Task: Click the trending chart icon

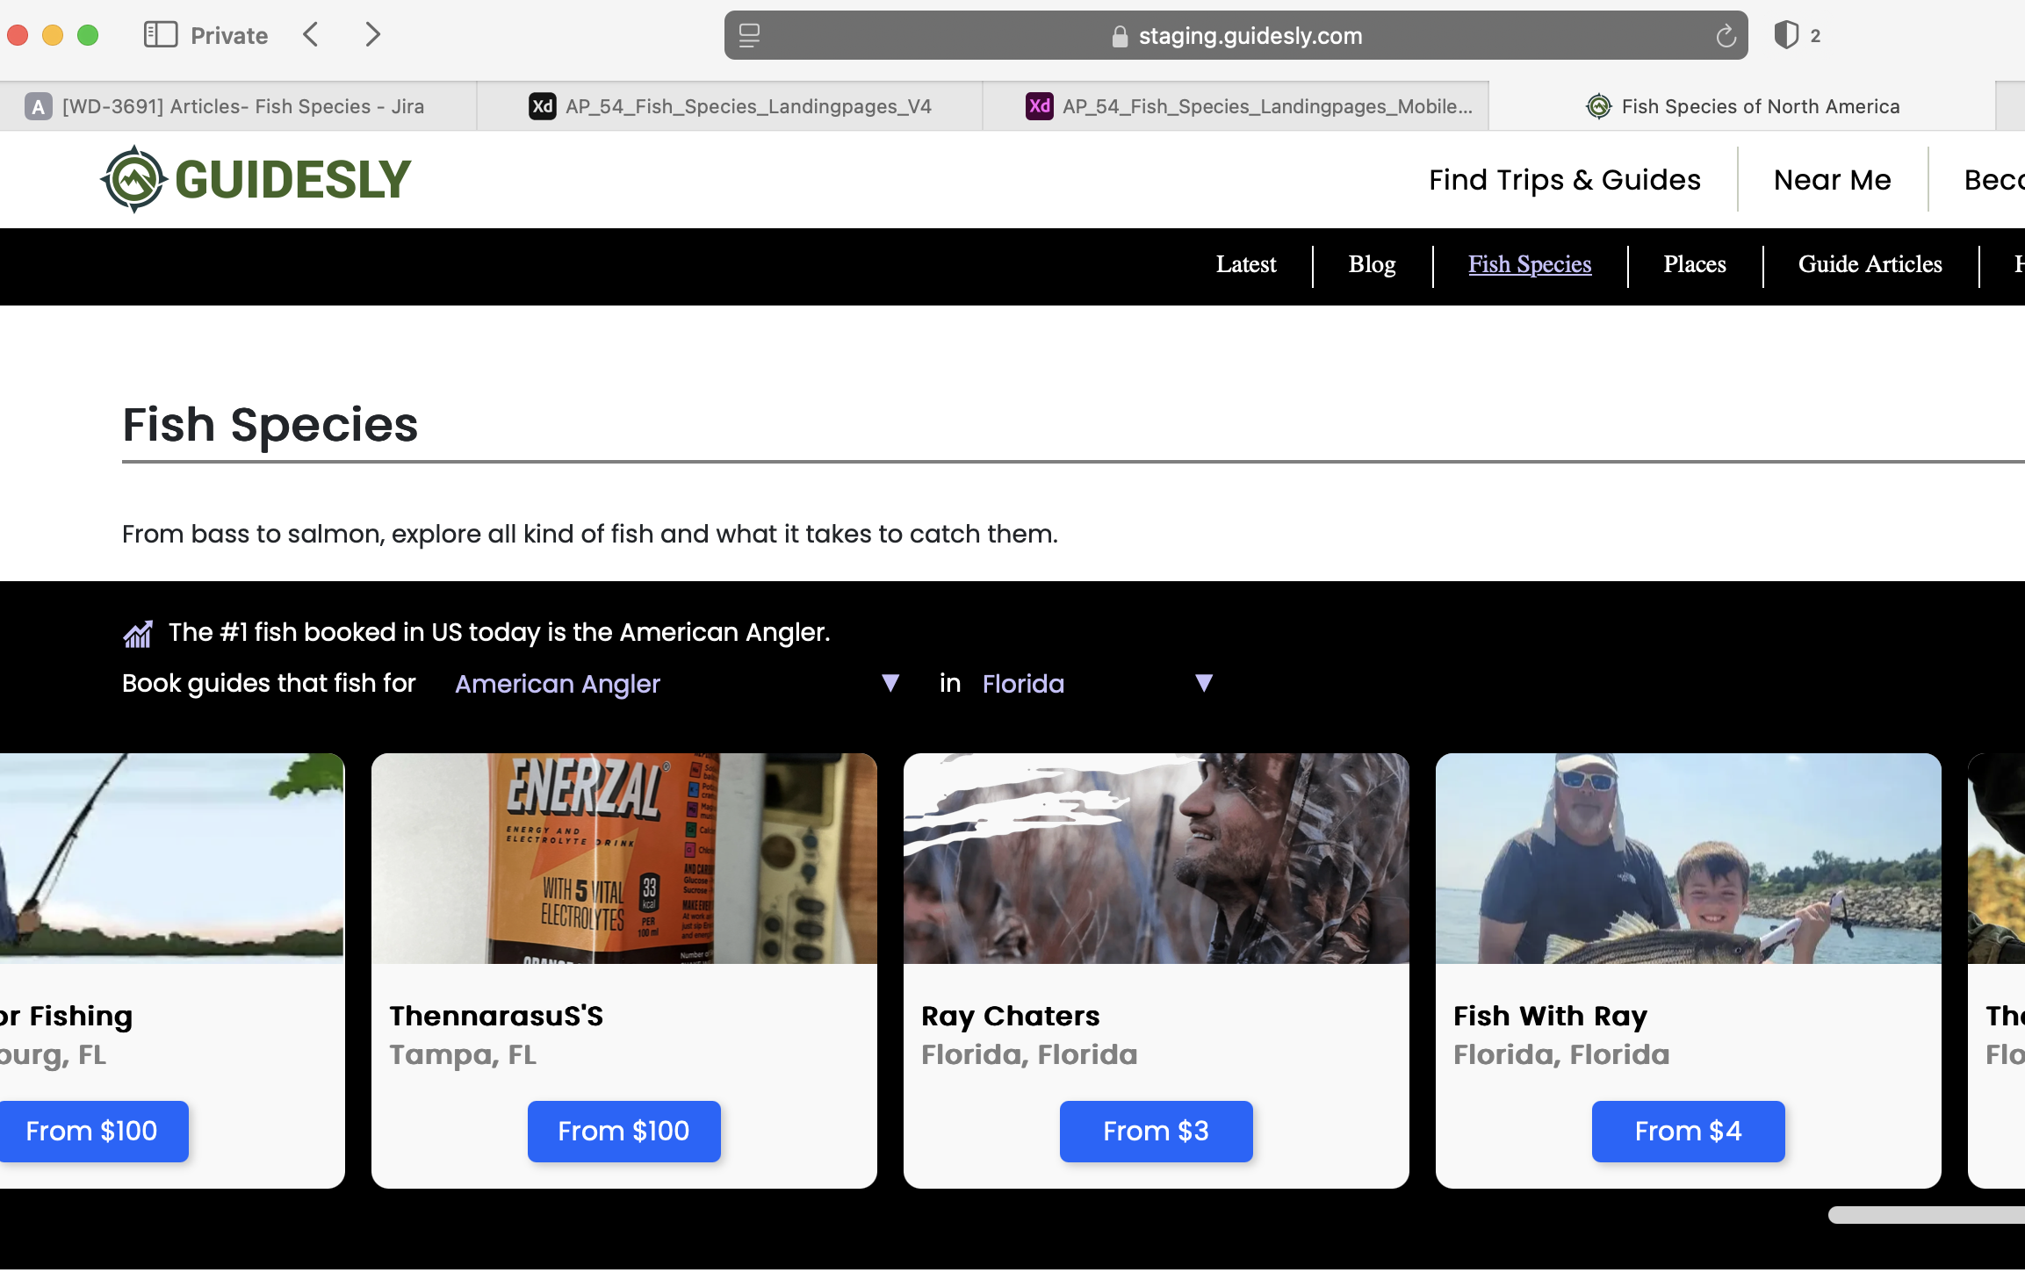Action: (x=138, y=633)
